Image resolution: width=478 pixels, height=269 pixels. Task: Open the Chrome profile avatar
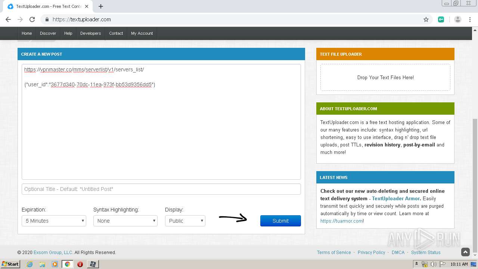click(x=458, y=19)
